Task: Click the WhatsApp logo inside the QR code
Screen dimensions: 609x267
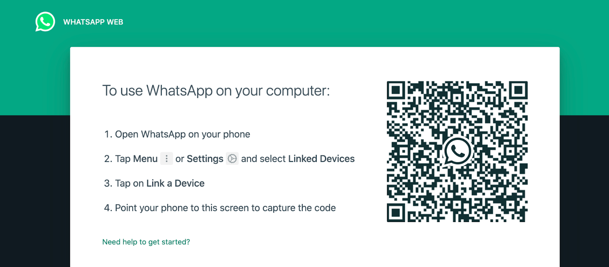Action: 458,151
